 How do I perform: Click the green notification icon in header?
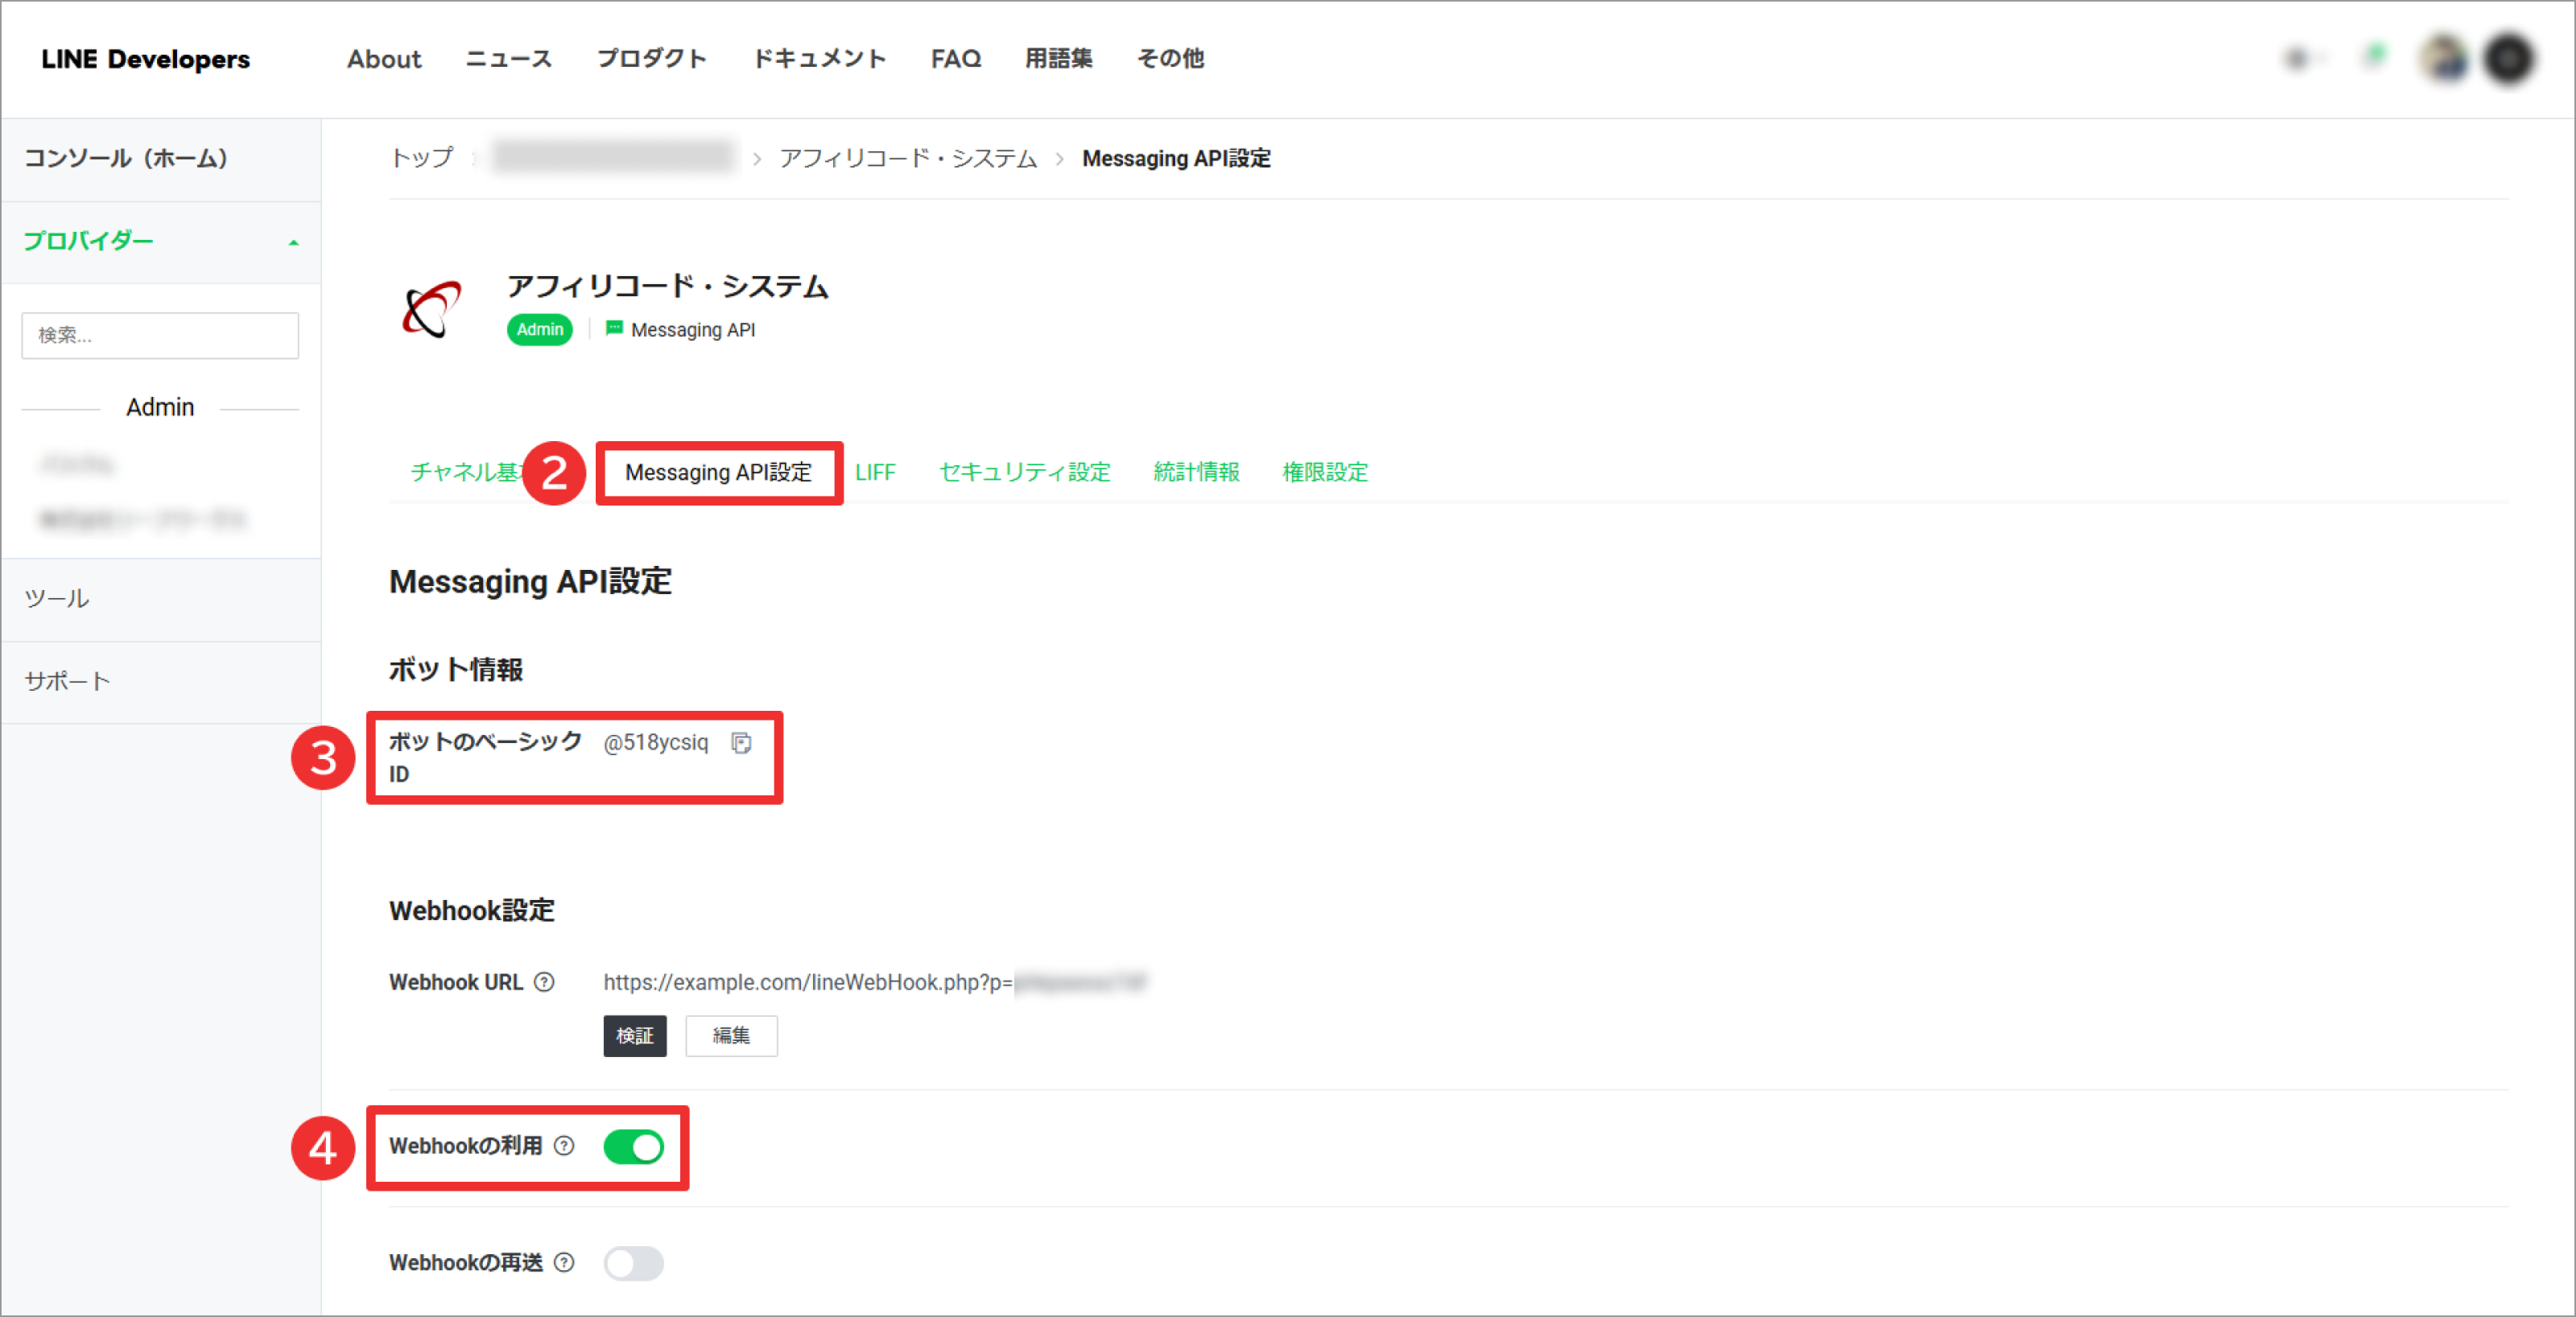click(2375, 56)
